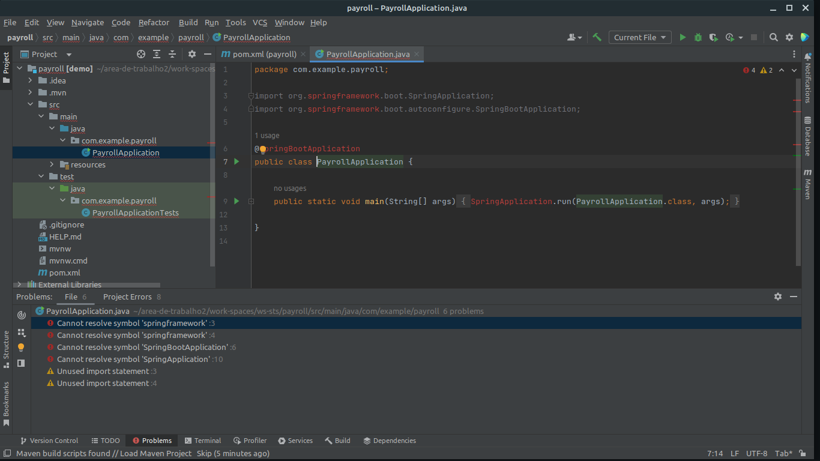
Task: Click the yellow intention lightbulb in editor
Action: click(x=263, y=149)
